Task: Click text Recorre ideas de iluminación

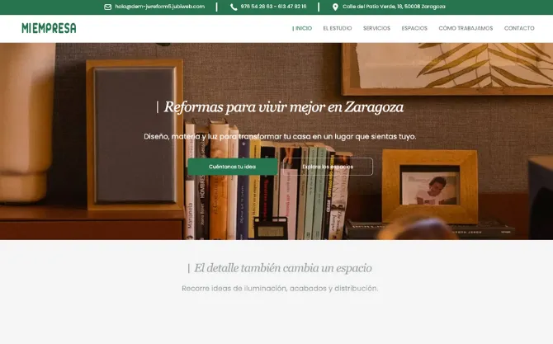Action: 280,288
